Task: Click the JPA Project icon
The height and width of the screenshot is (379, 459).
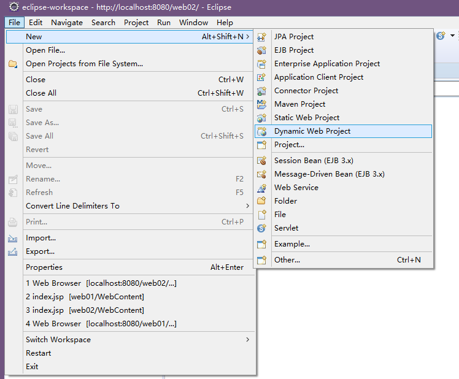Action: 261,37
